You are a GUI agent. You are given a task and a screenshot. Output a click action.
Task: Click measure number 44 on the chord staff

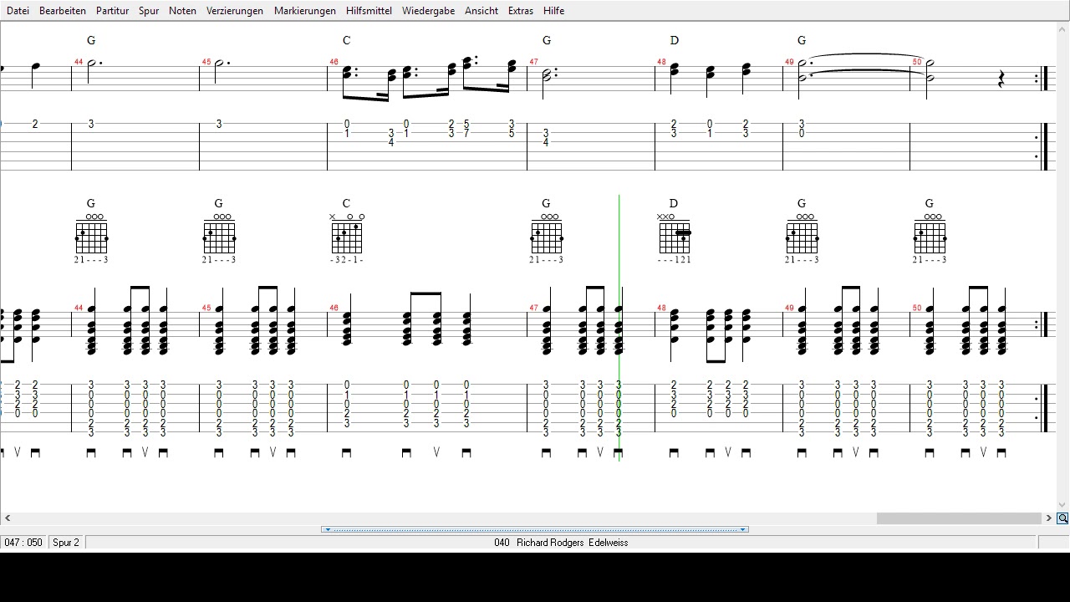(x=79, y=308)
